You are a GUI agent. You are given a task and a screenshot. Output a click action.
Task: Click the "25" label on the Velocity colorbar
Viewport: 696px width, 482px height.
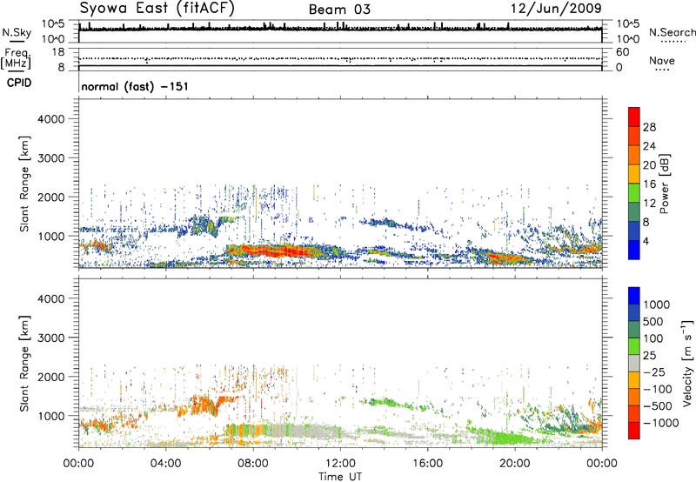[649, 355]
